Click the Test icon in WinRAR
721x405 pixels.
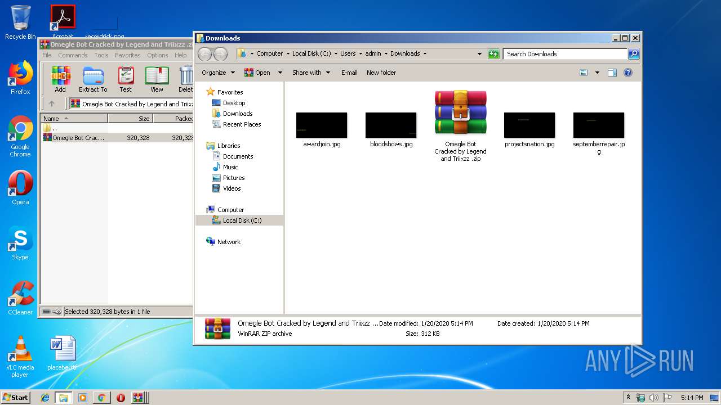coord(126,79)
